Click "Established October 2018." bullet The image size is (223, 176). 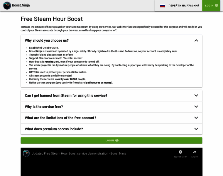44,48
